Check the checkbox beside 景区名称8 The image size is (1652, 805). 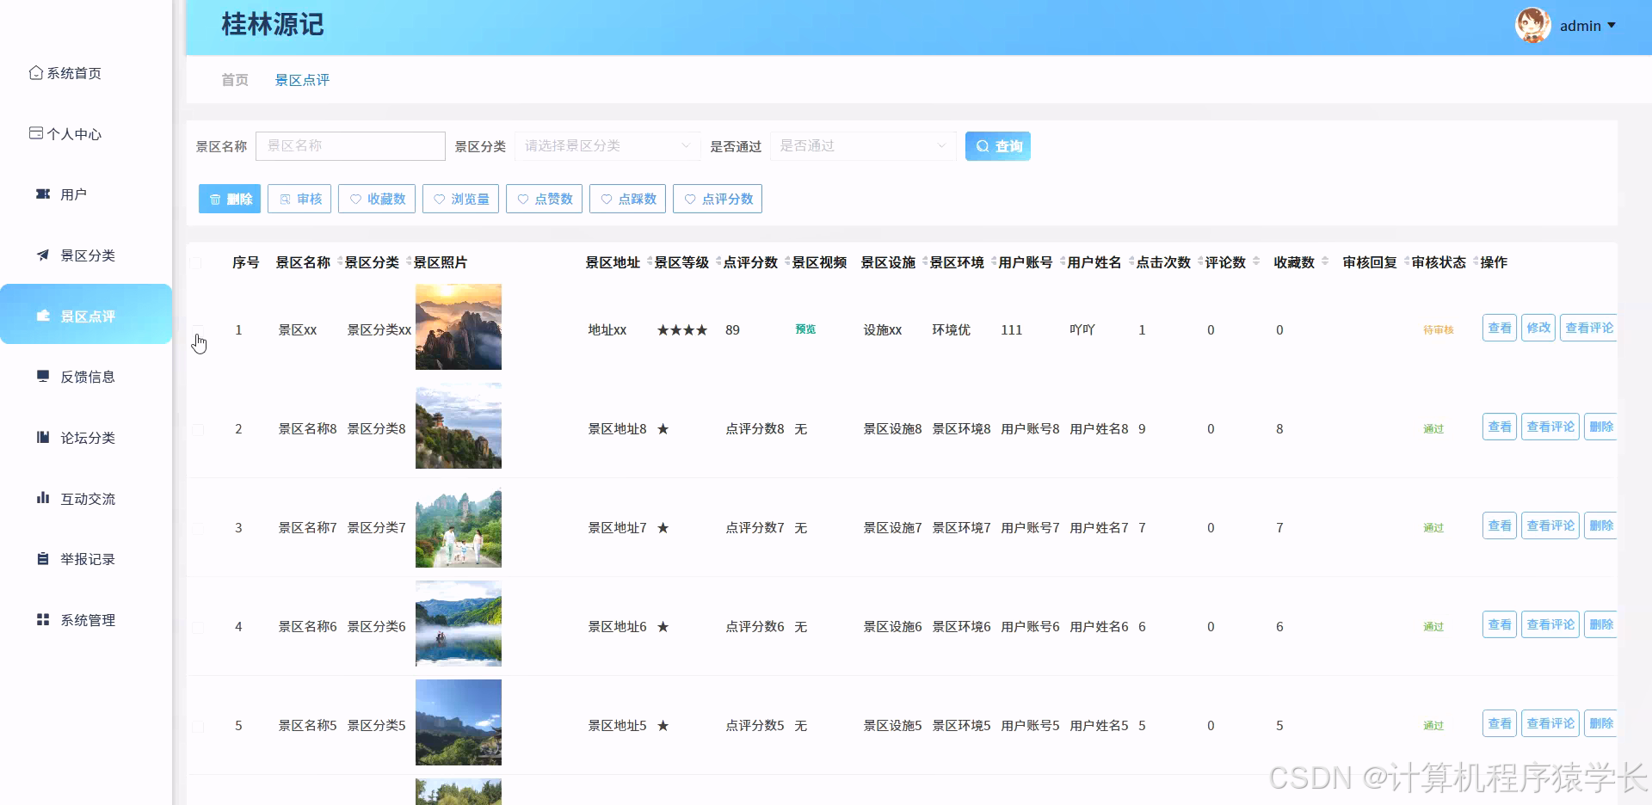click(x=197, y=430)
